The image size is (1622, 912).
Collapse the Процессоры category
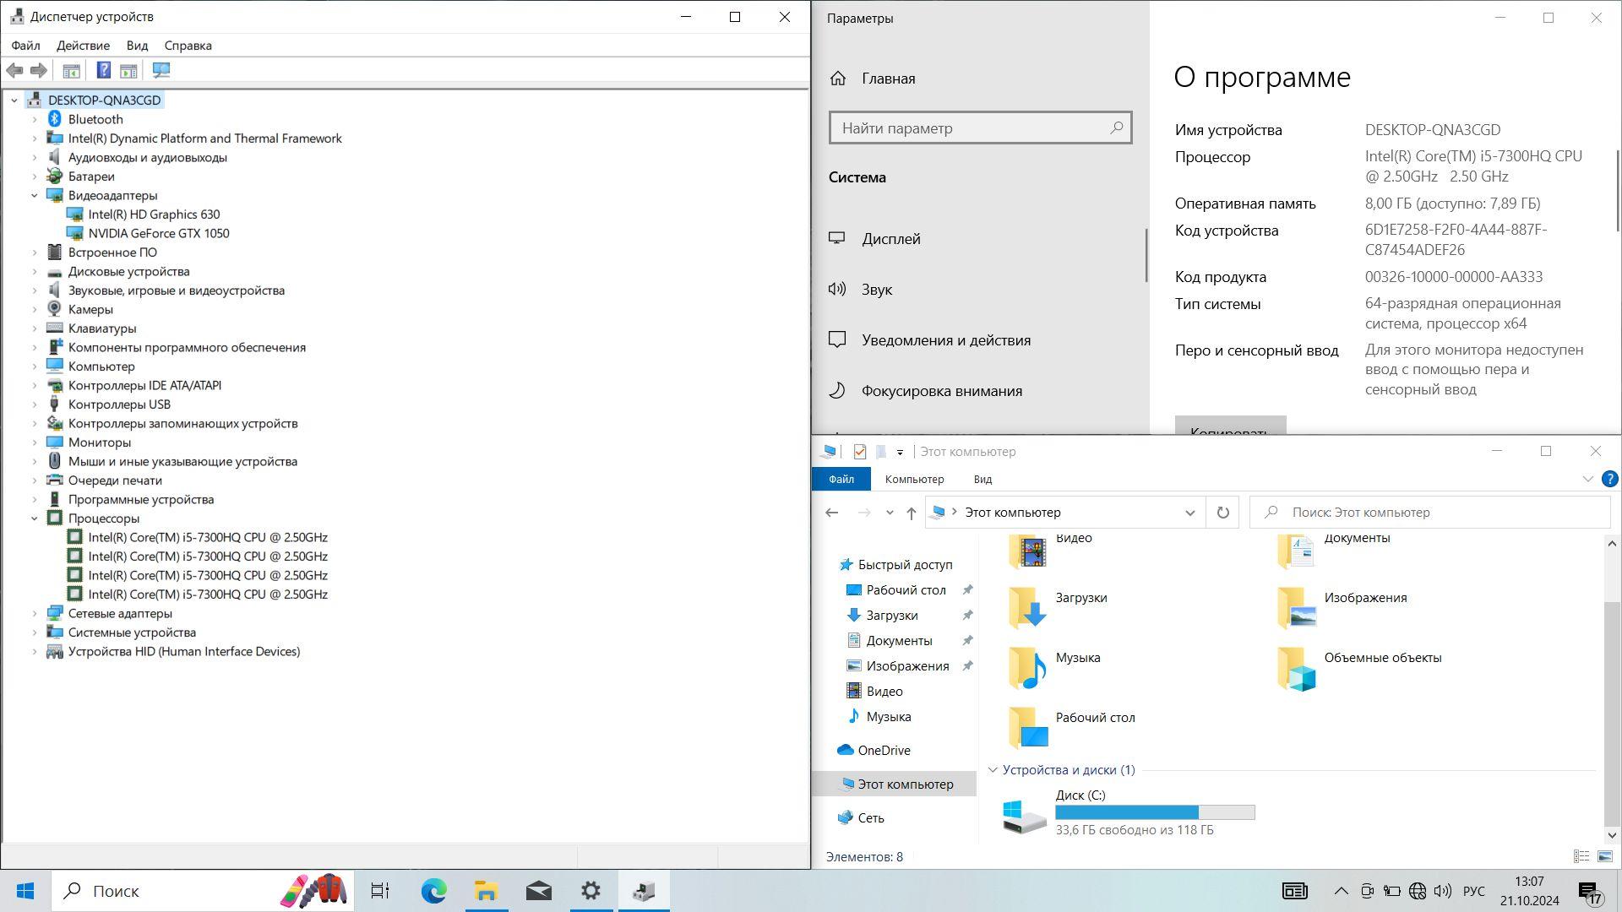pos(35,518)
